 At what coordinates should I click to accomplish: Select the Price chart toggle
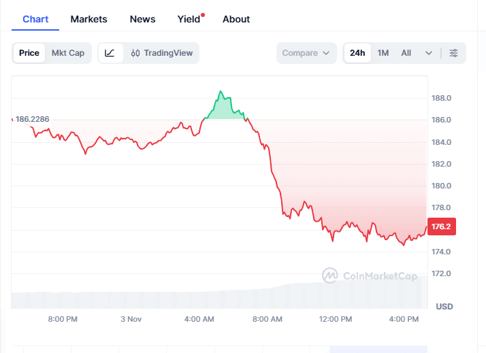(x=29, y=53)
